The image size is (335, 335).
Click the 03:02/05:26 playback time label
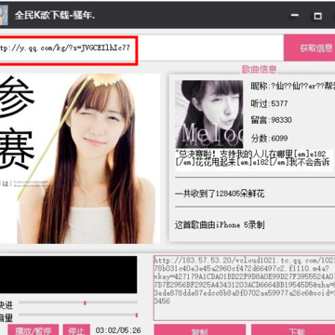point(118,330)
